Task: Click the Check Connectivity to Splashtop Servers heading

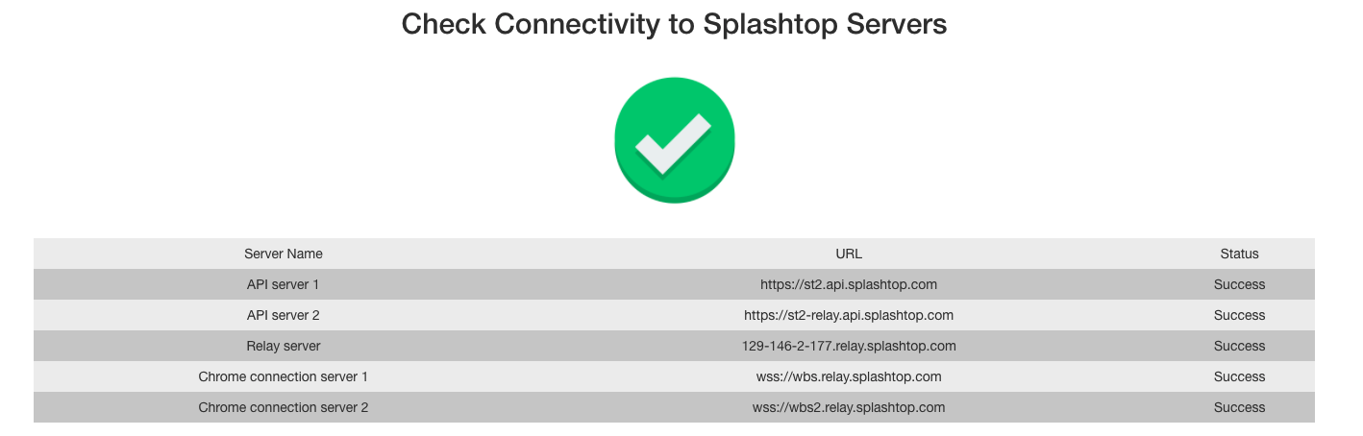Action: 674,24
